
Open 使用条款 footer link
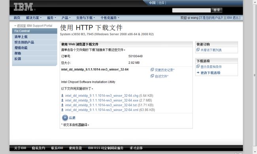tap(76, 148)
